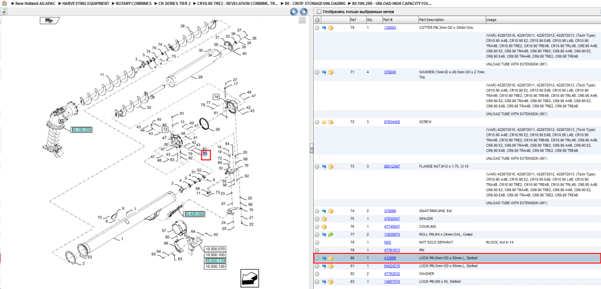Image resolution: width=601 pixels, height=289 pixels.
Task: Select highlighted callout 80 in the diagram
Action: tap(206, 154)
